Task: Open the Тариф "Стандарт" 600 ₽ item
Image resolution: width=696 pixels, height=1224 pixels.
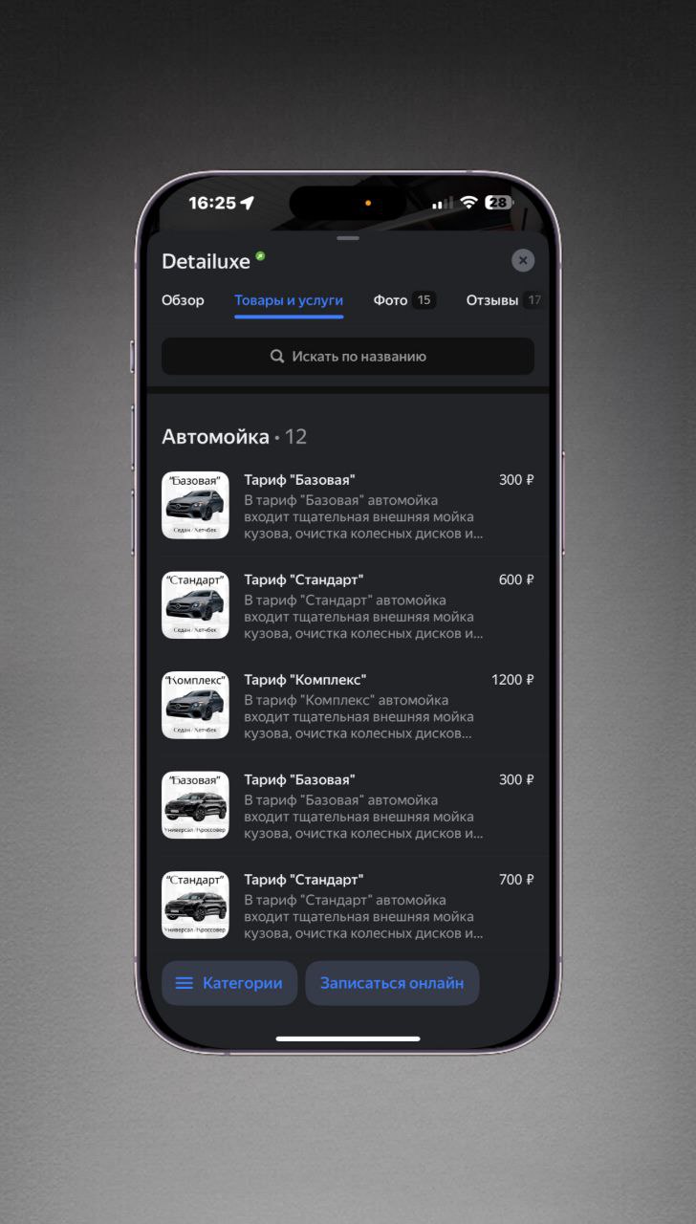Action: [363, 605]
